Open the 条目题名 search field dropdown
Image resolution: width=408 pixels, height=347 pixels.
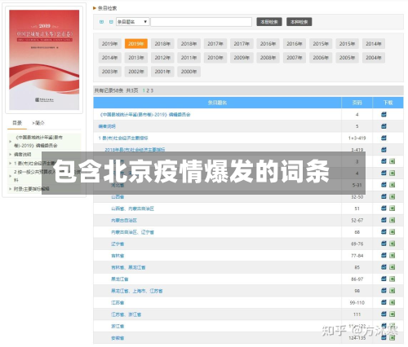coord(133,22)
